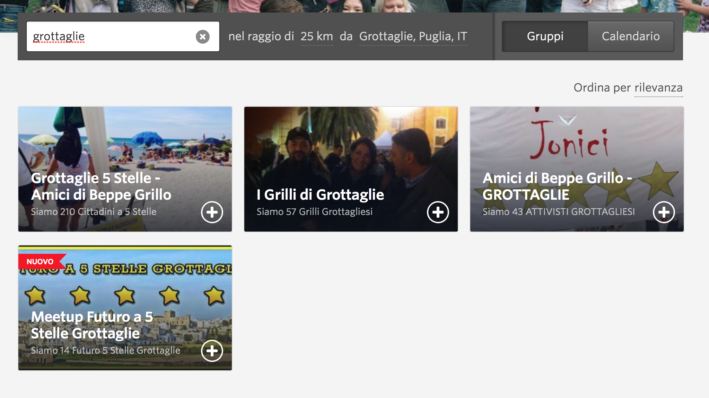Screen dimensions: 709x398
Task: Click the NUOVO badge on Meetup Futuro card
Action: tap(42, 261)
